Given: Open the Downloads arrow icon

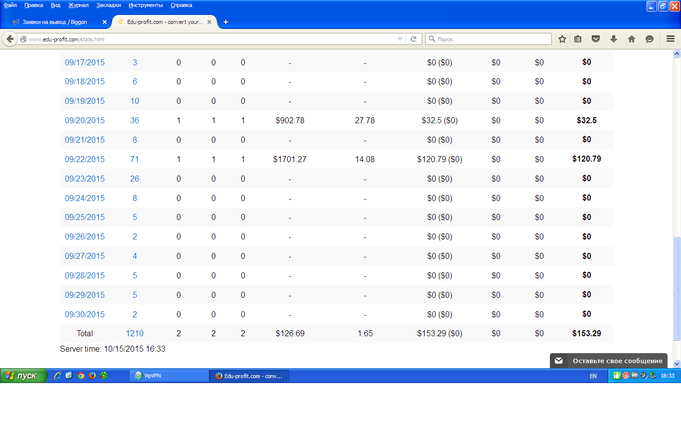Looking at the screenshot, I should click(614, 39).
